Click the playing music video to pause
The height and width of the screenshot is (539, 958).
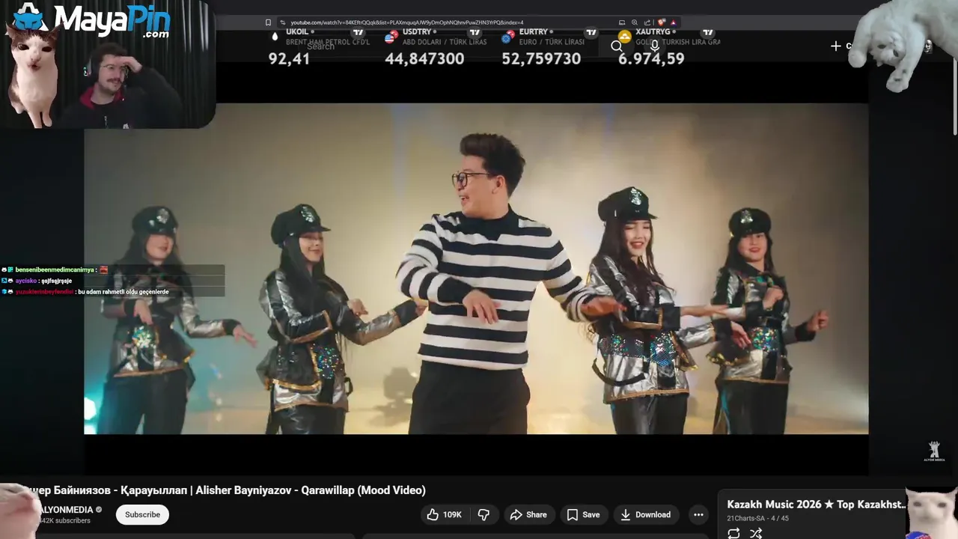(x=476, y=269)
